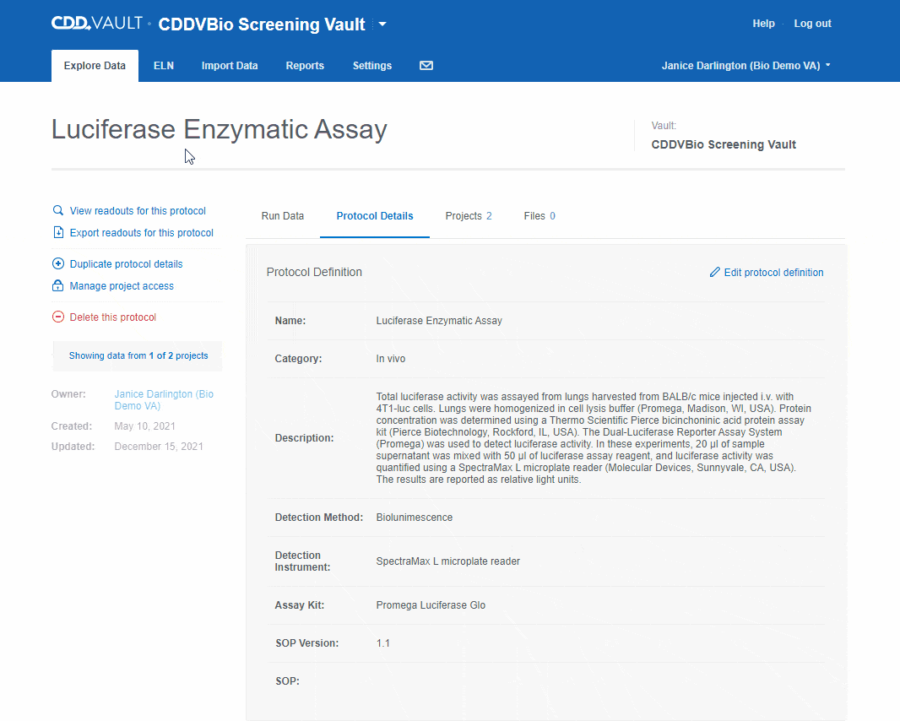
Task: Click the magnifying glass icon for viewing readouts
Action: (57, 210)
